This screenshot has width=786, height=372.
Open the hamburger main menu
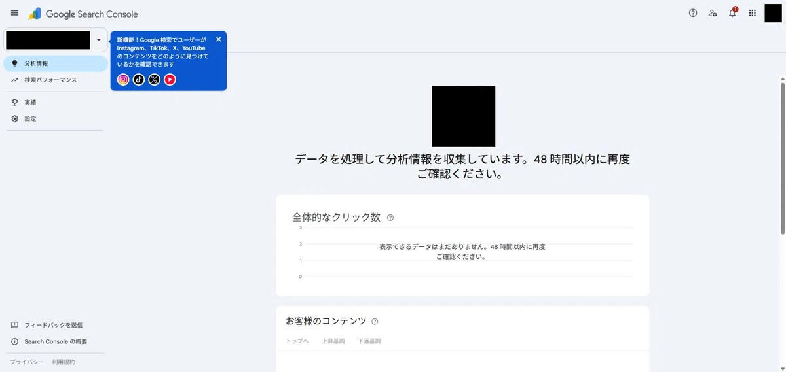point(15,13)
